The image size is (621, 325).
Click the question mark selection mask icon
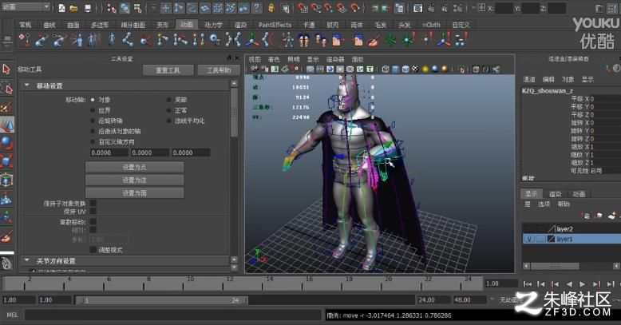[x=257, y=7]
